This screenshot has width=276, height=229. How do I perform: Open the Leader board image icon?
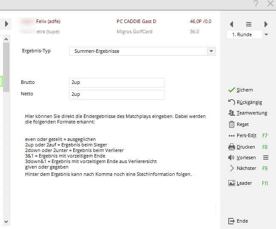coord(232,183)
